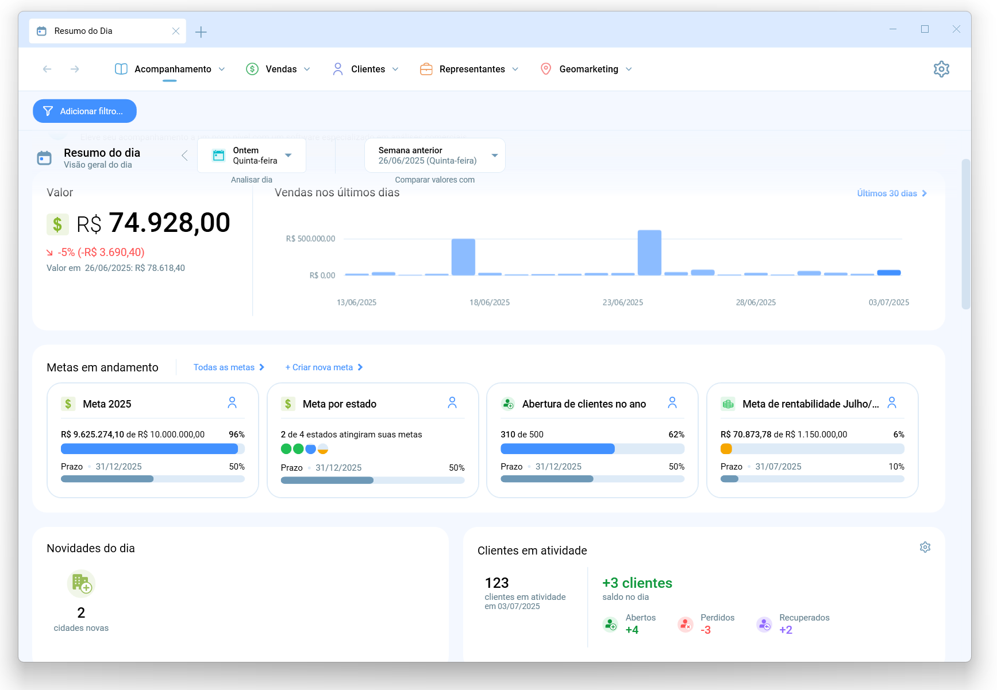This screenshot has width=997, height=690.
Task: Click the Representantes briefcase icon
Action: pyautogui.click(x=426, y=69)
